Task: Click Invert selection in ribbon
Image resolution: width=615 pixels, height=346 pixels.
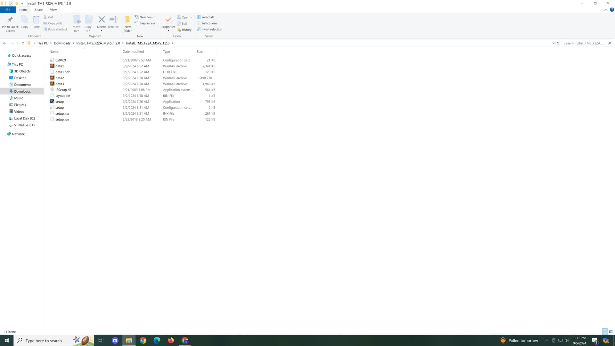Action: pyautogui.click(x=209, y=29)
